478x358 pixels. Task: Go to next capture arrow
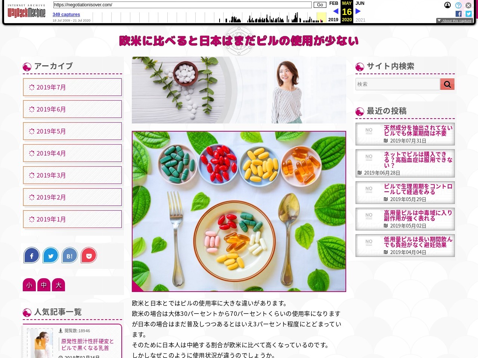358,12
